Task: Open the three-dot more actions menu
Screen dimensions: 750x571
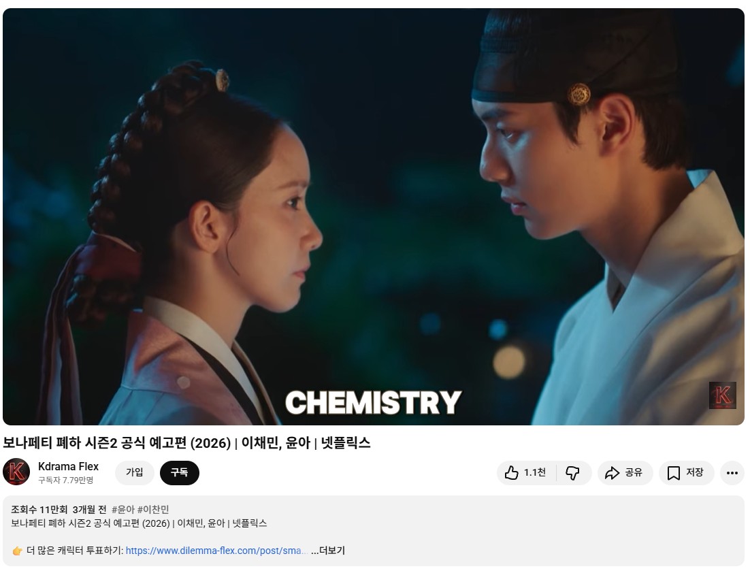Action: point(732,473)
